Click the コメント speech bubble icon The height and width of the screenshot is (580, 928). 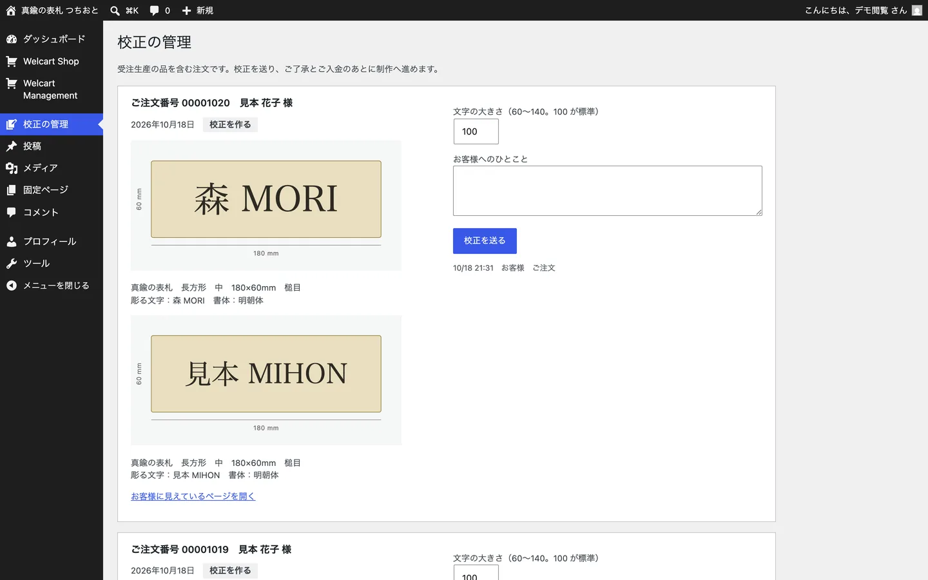pyautogui.click(x=12, y=212)
